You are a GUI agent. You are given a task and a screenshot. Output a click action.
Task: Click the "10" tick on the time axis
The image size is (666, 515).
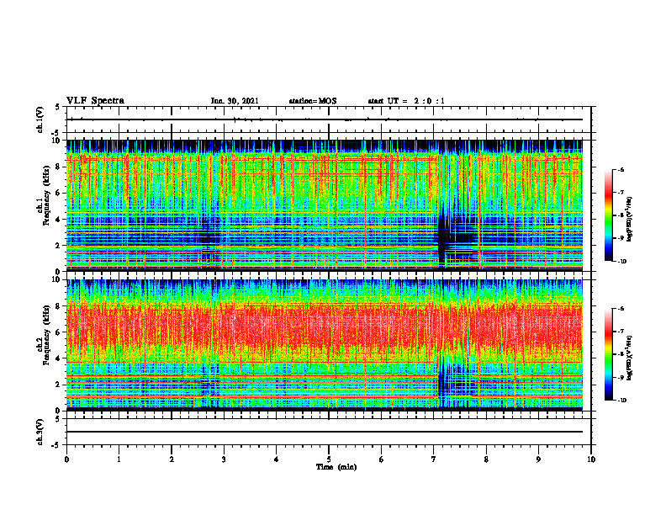coord(591,459)
